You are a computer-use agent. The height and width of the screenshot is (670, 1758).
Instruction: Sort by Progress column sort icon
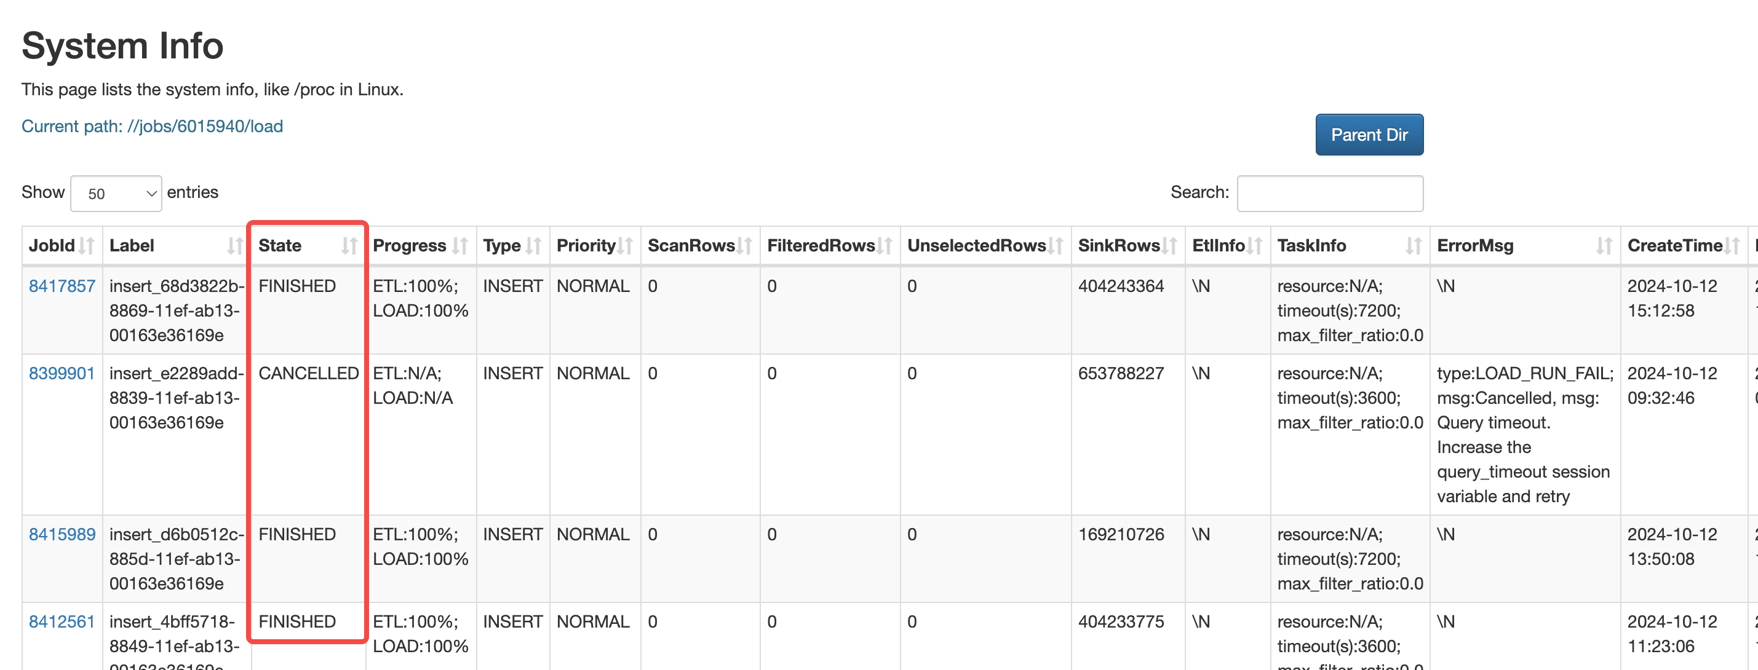[x=460, y=246]
